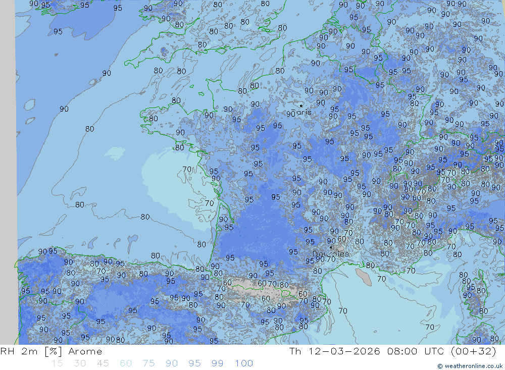Click the legend value 30

click(80, 363)
